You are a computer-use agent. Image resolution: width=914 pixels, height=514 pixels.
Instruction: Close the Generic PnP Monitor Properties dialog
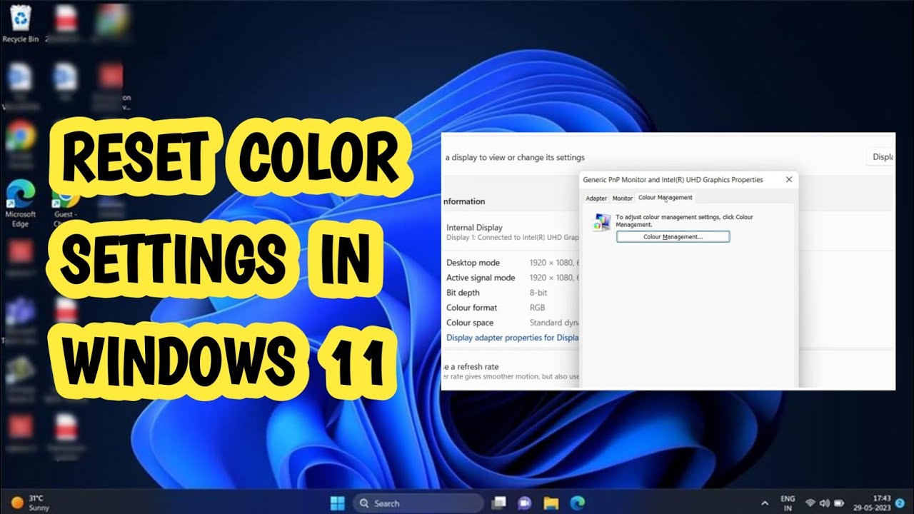789,180
